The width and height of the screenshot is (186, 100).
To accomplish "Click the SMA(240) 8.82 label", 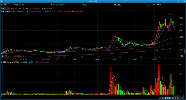I will pyautogui.click(x=77, y=11).
